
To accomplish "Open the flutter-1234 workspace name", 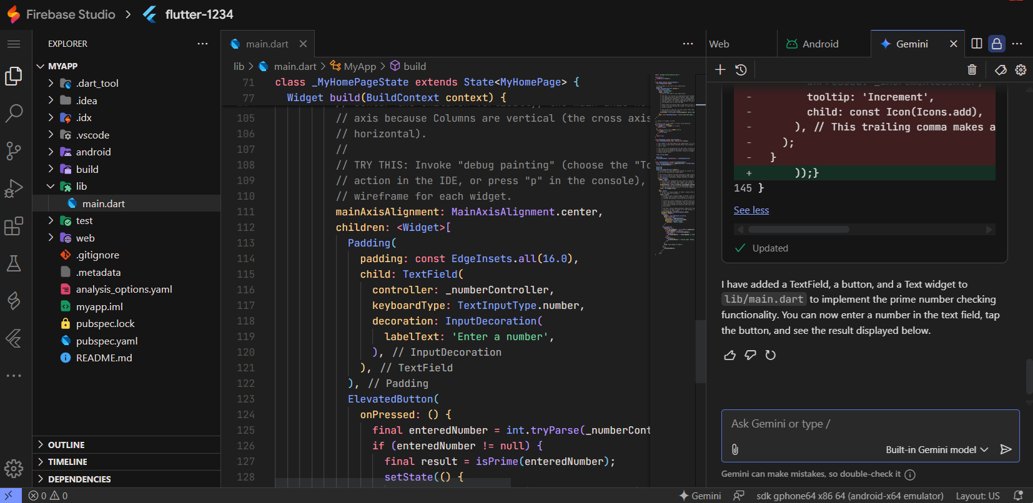I will [199, 14].
